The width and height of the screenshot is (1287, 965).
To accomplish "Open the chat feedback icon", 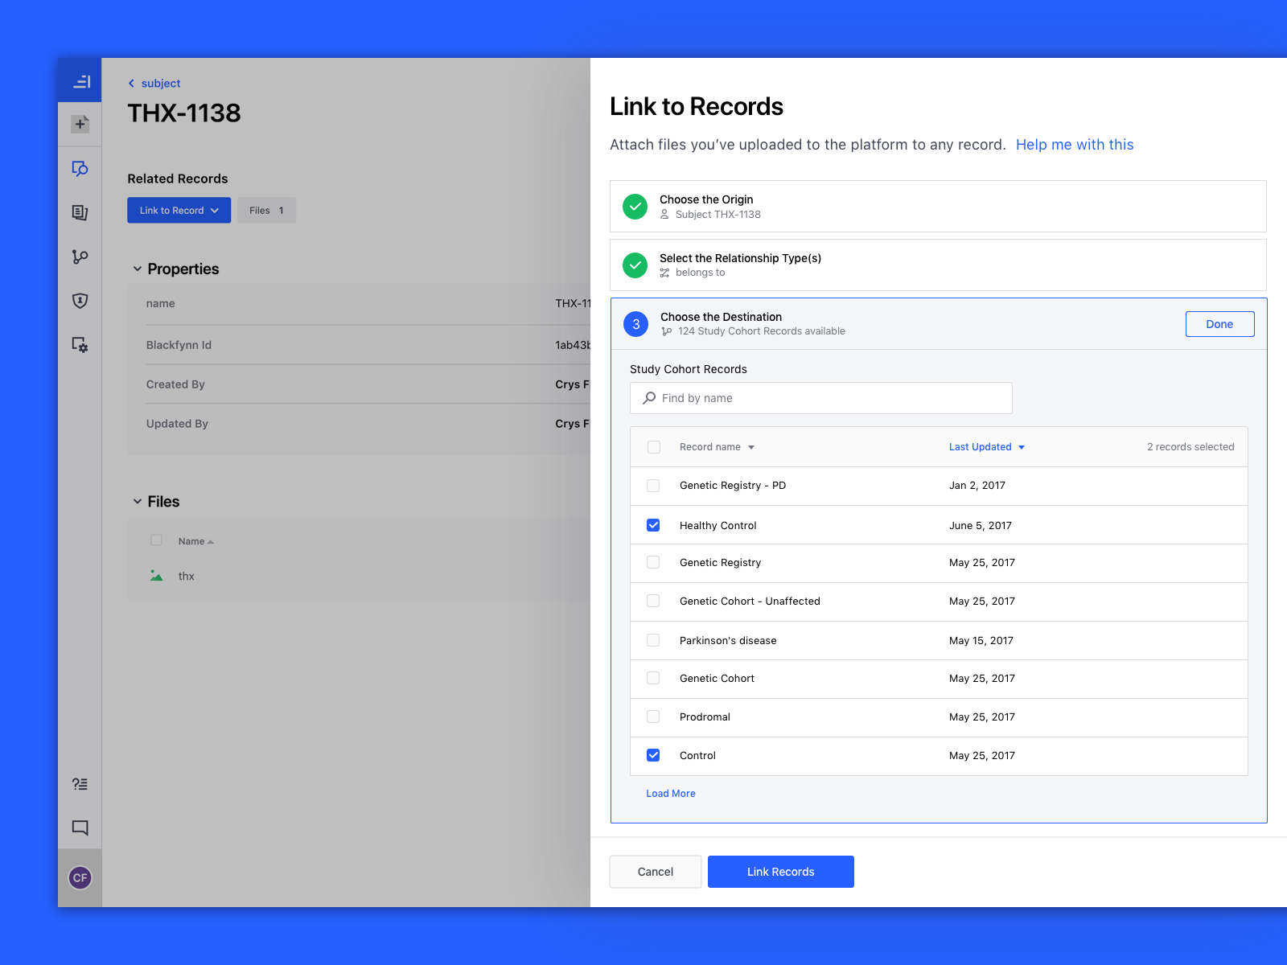I will (x=79, y=827).
